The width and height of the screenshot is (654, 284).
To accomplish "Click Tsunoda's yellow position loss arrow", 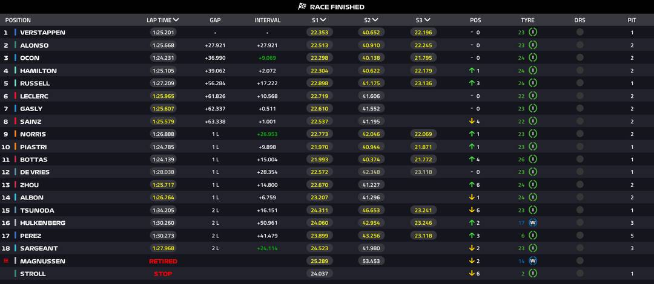I will pos(472,210).
